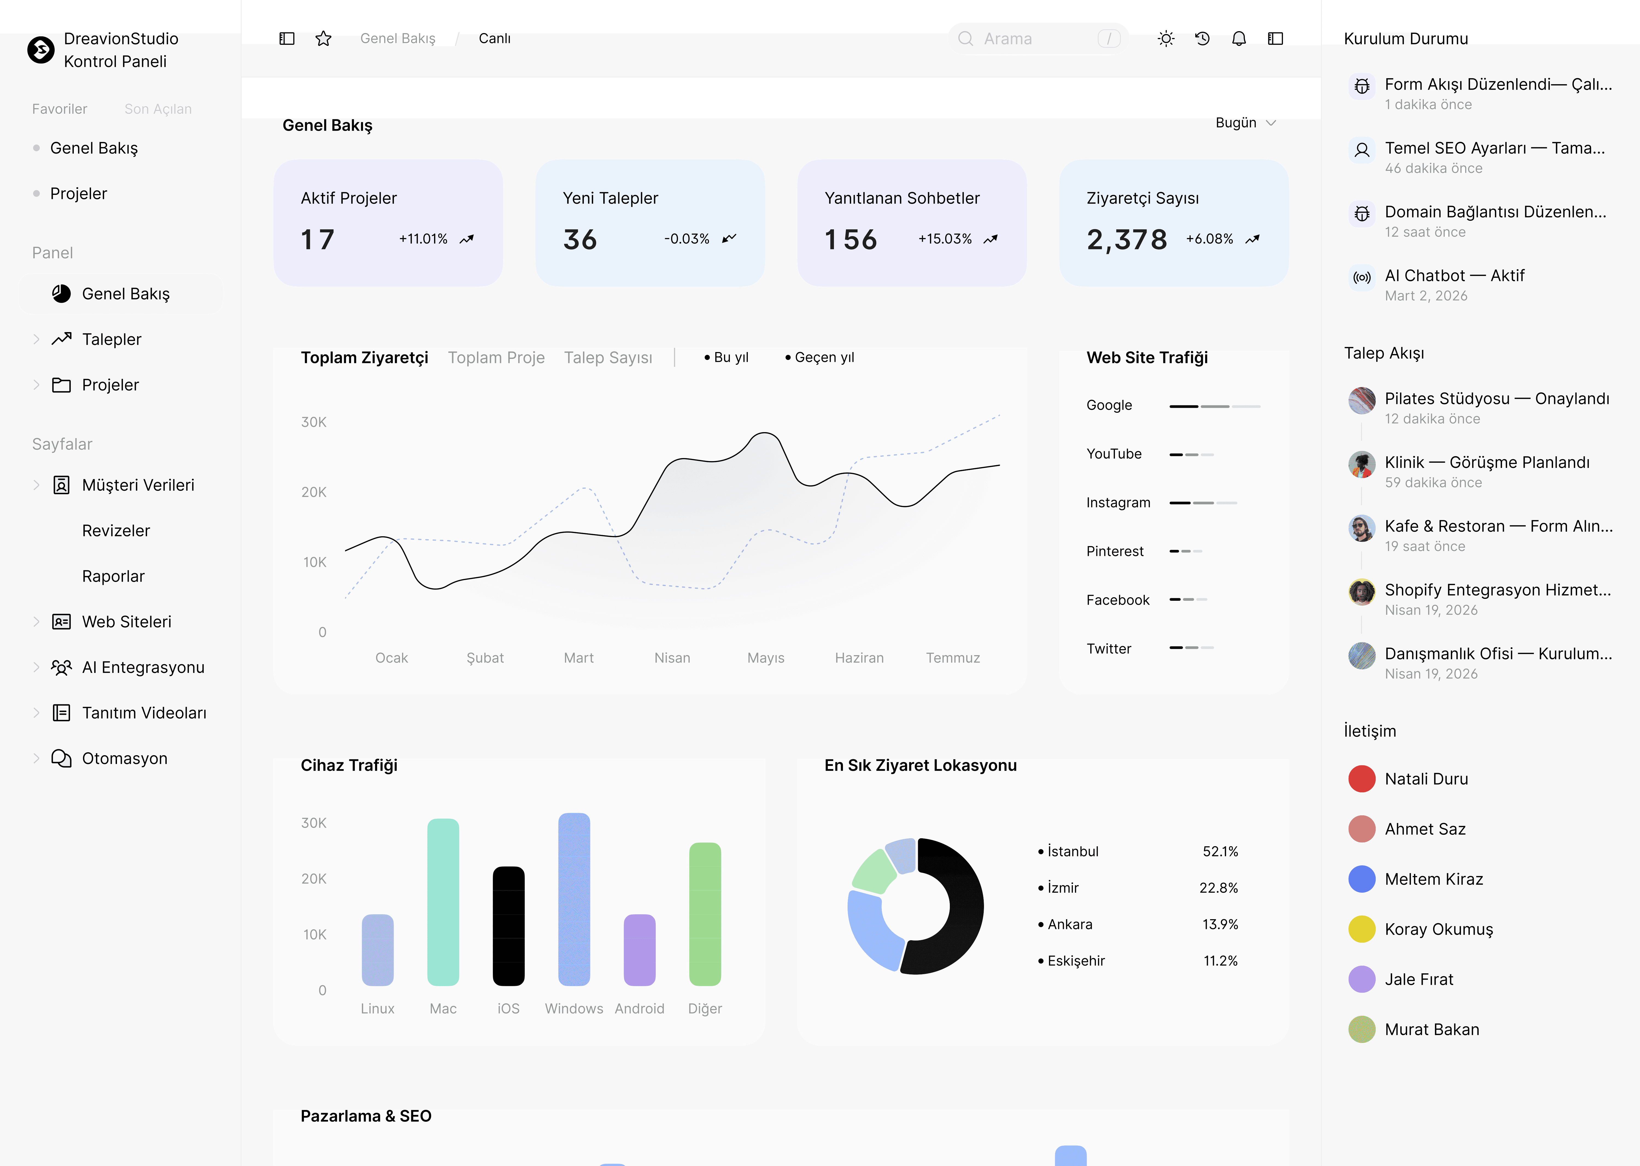Toggle İzmir legend item

(1058, 888)
